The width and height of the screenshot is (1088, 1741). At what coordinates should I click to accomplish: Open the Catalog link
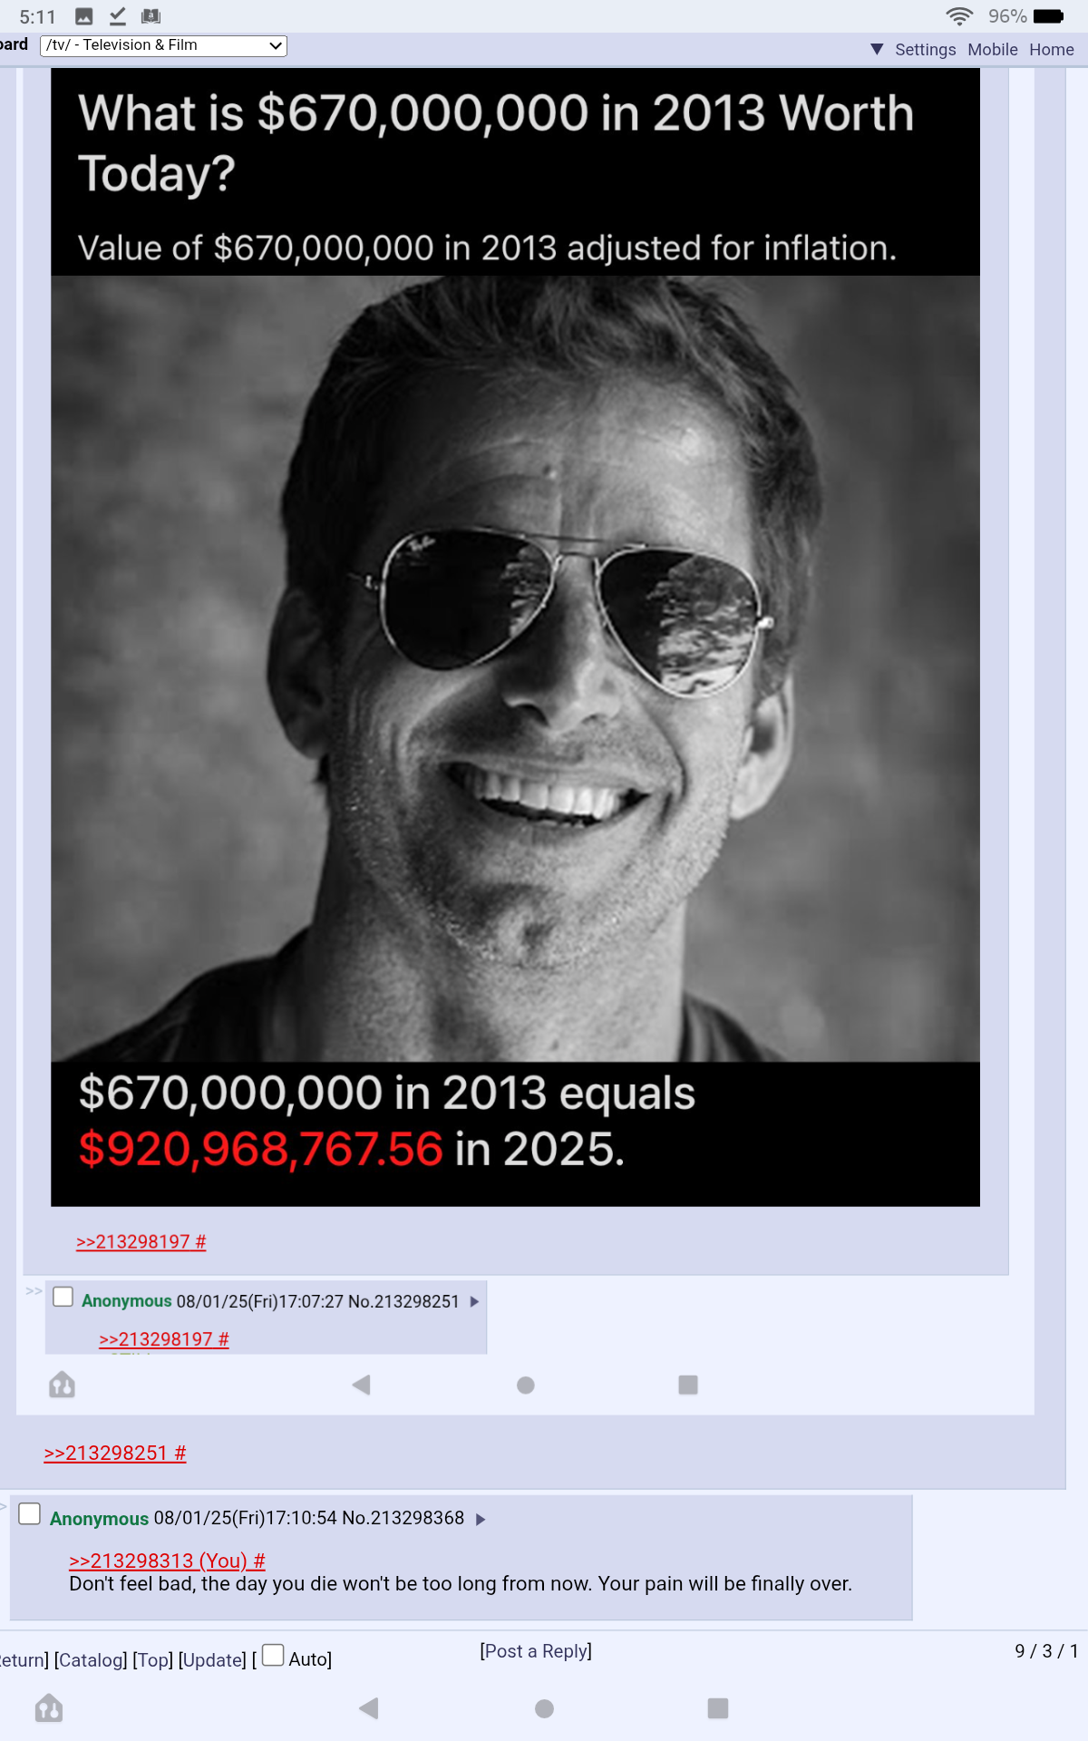(91, 1660)
